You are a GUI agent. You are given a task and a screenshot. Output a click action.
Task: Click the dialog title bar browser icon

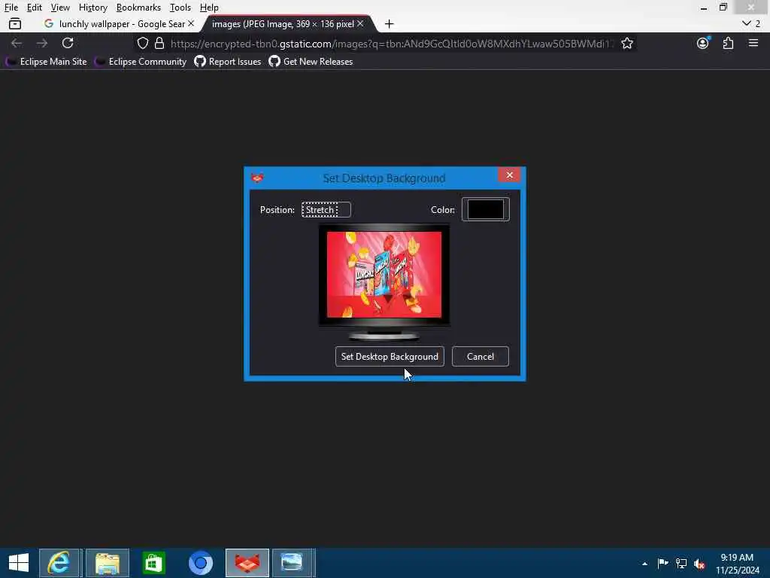[x=257, y=178]
